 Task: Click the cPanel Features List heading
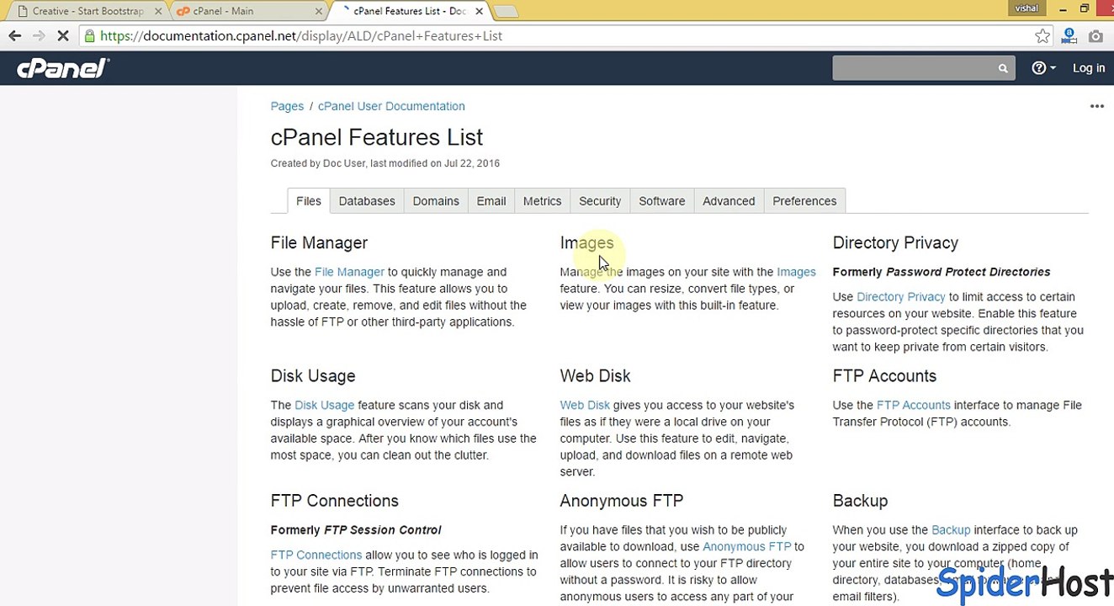click(x=377, y=137)
